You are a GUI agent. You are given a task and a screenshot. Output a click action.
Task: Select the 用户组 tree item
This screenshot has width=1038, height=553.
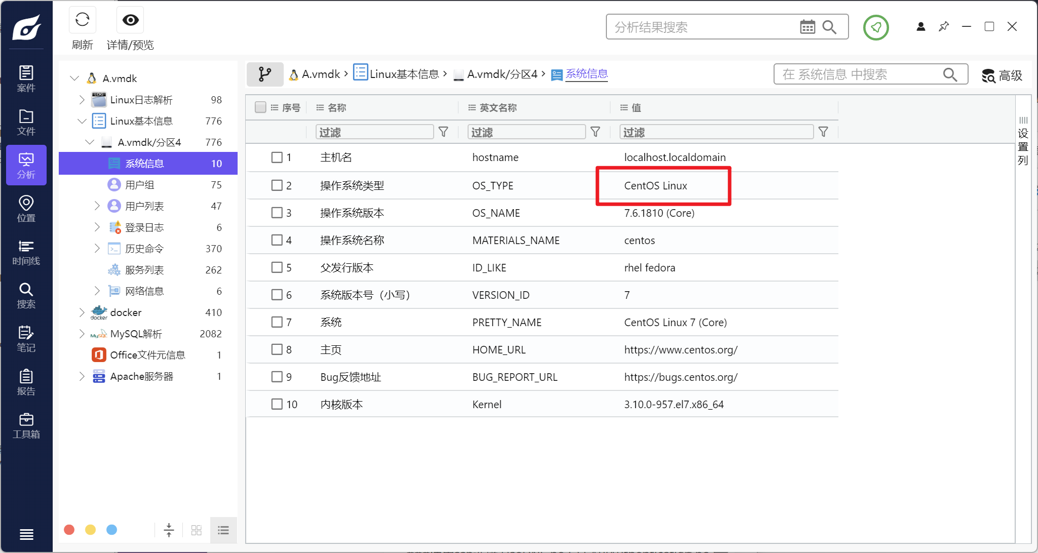[148, 185]
